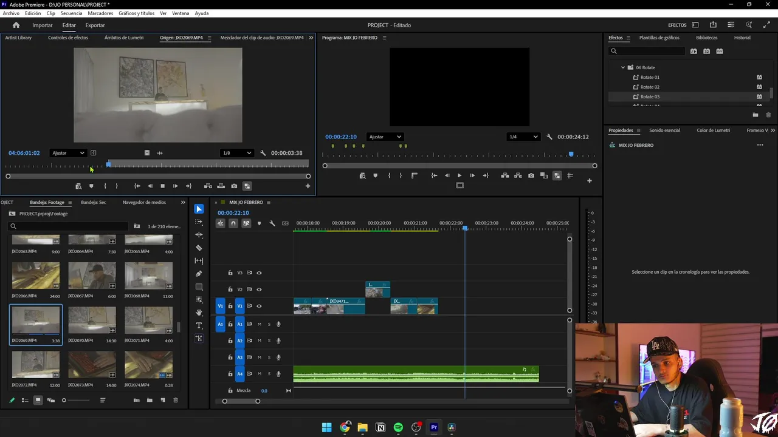
Task: Show hidden Source panel tabs overflow
Action: coord(311,38)
